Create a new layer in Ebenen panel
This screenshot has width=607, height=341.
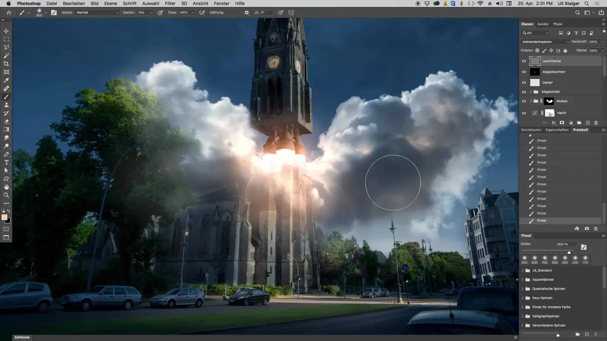(x=588, y=123)
